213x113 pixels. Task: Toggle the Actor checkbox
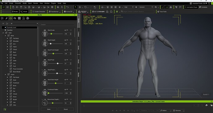(6, 33)
